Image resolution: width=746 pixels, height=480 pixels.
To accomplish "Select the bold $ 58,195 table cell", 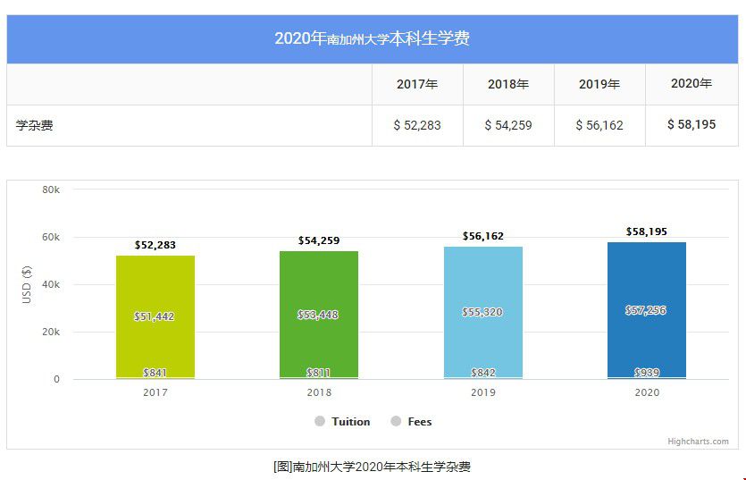I will 692,125.
